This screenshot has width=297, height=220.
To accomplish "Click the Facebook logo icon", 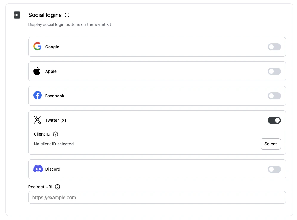I will 37,95.
